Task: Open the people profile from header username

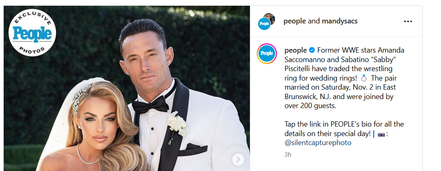Action: coord(294,21)
